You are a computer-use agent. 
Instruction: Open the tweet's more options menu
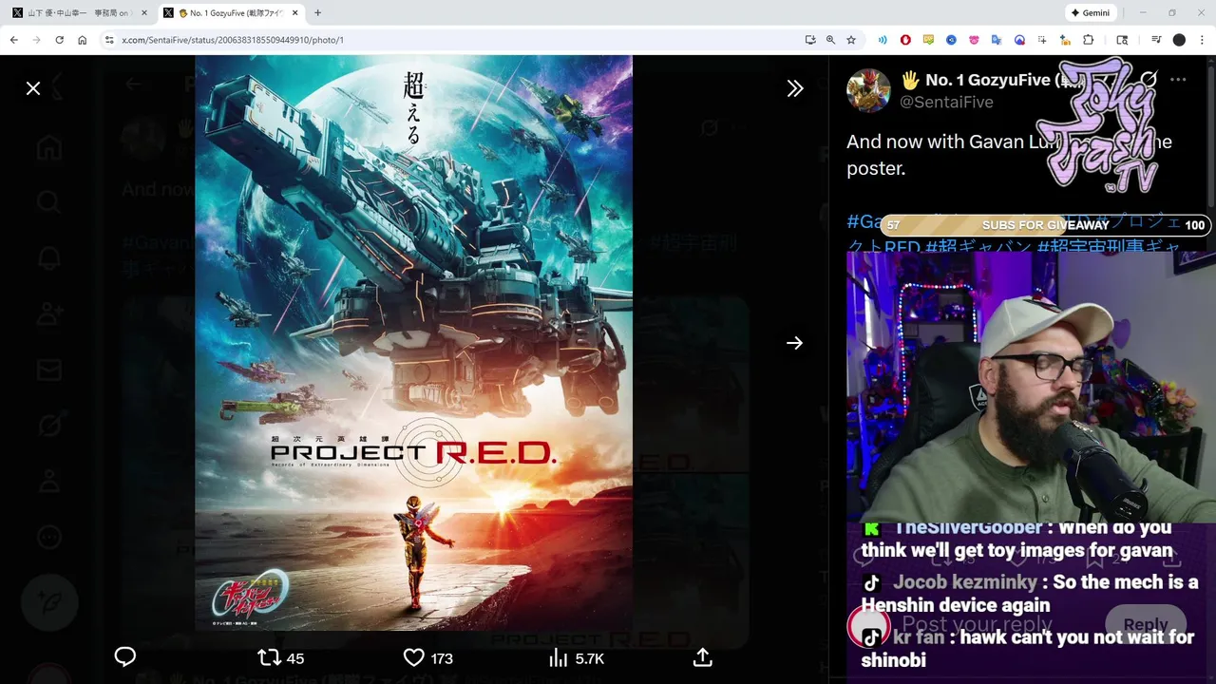coord(1178,80)
